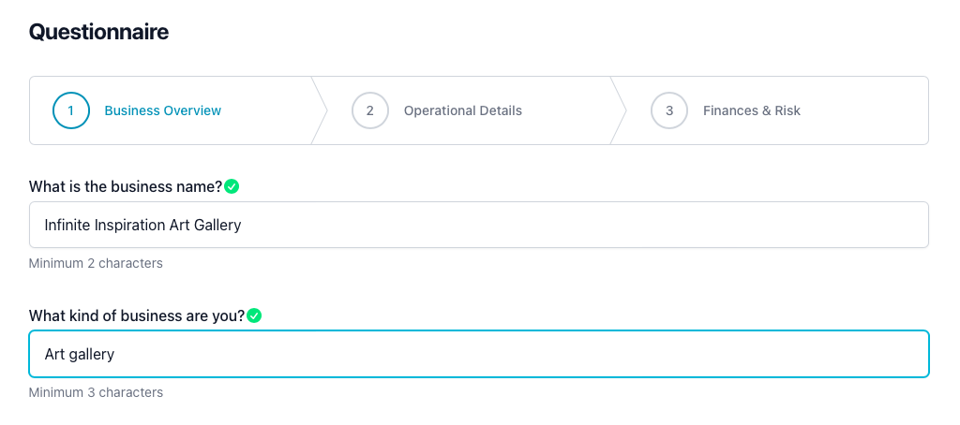Go to the Finances & Risk step
Viewport: 960px width, 425px height.
click(x=751, y=110)
